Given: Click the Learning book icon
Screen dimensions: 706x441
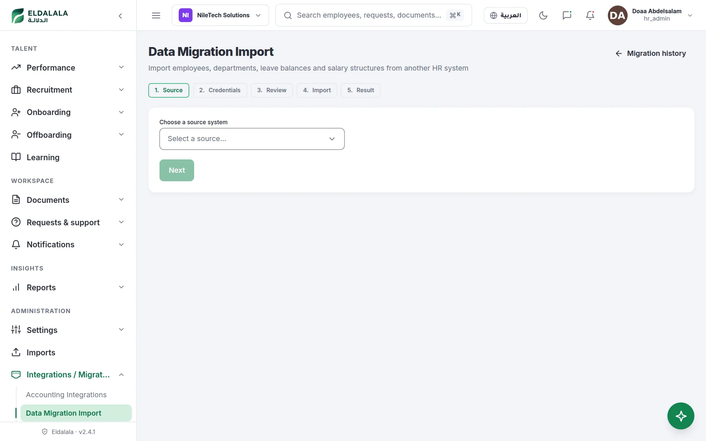Looking at the screenshot, I should (16, 157).
